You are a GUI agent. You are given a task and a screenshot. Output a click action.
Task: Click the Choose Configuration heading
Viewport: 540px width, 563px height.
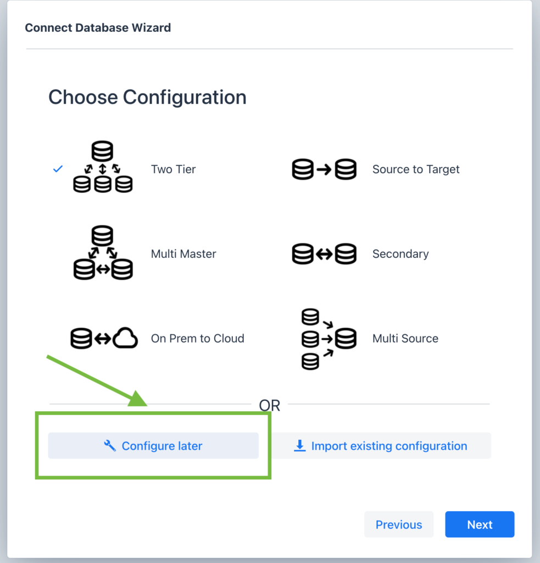click(x=147, y=97)
